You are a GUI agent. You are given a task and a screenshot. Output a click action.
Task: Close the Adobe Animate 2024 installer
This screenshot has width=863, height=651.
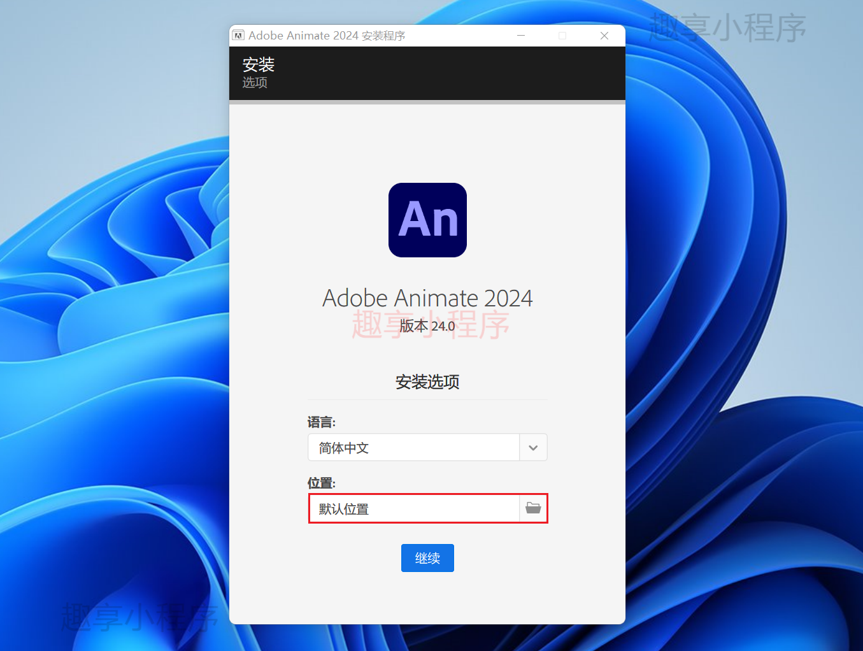coord(604,36)
